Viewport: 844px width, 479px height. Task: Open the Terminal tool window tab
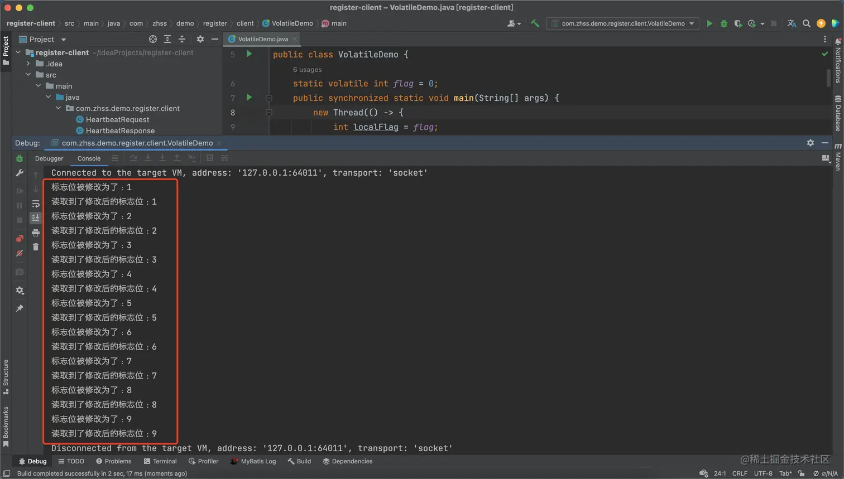[160, 461]
